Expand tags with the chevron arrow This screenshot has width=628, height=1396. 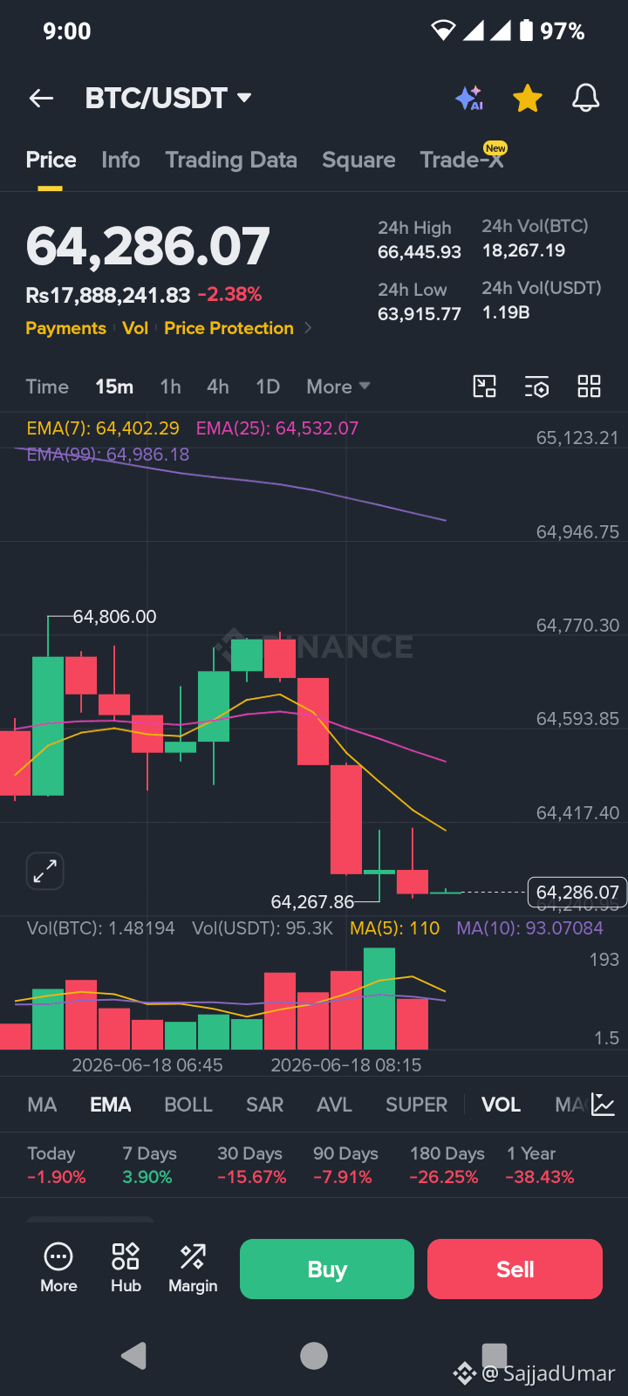[x=308, y=328]
